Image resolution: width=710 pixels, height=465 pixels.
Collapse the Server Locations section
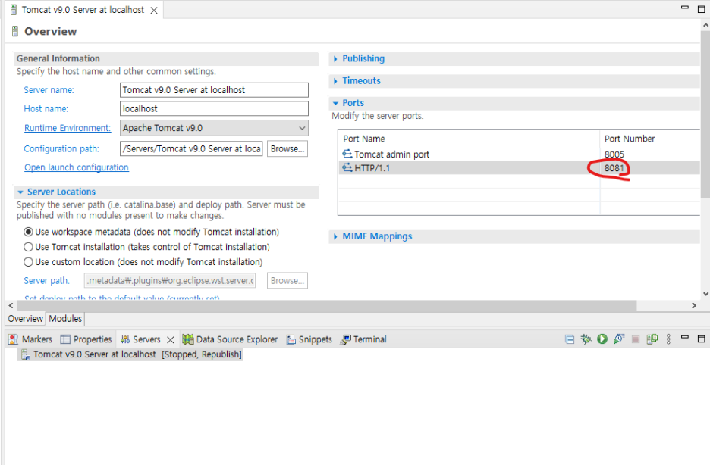point(20,192)
